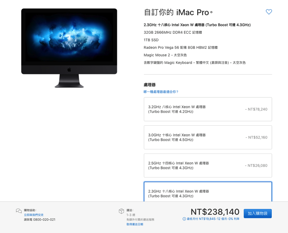Open 立即與我們交流 chat link

point(33,215)
